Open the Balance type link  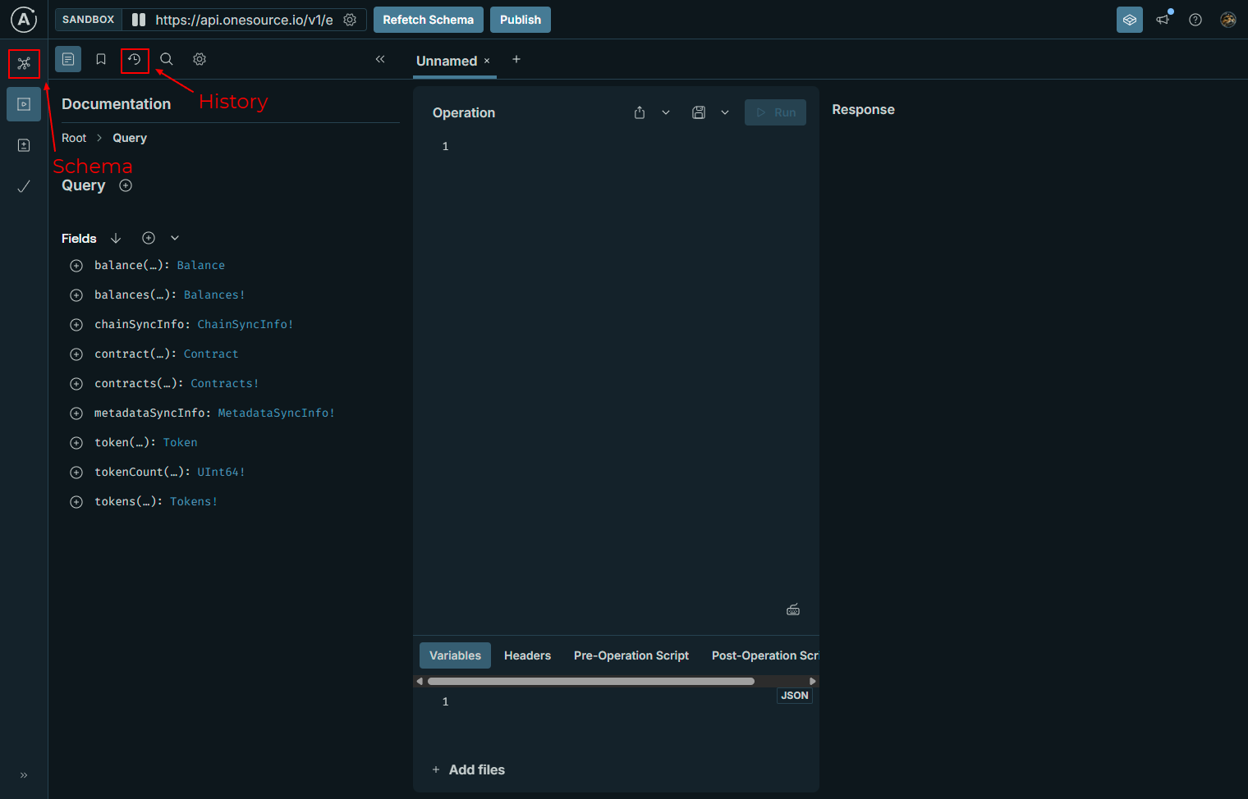point(201,265)
